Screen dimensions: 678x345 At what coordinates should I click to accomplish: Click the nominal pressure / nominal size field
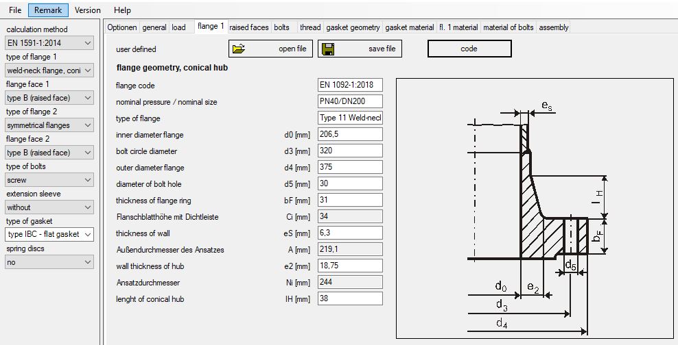(x=350, y=101)
